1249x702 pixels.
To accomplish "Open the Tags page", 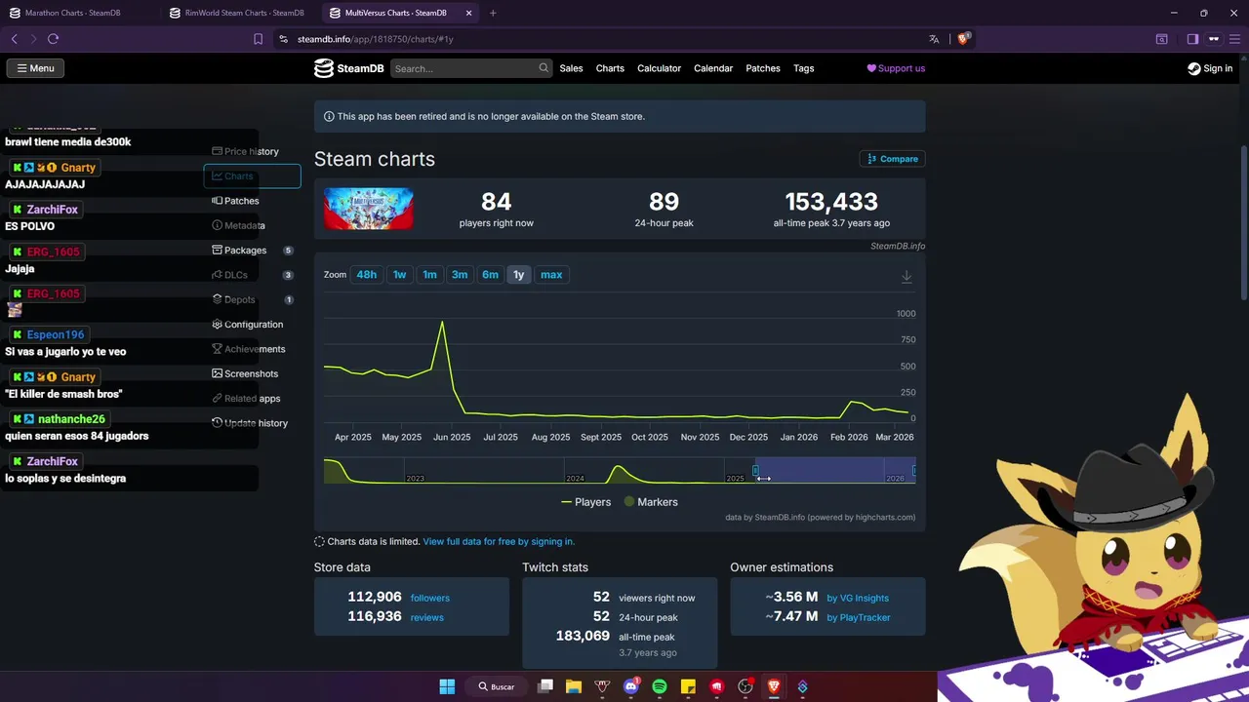I will click(803, 68).
